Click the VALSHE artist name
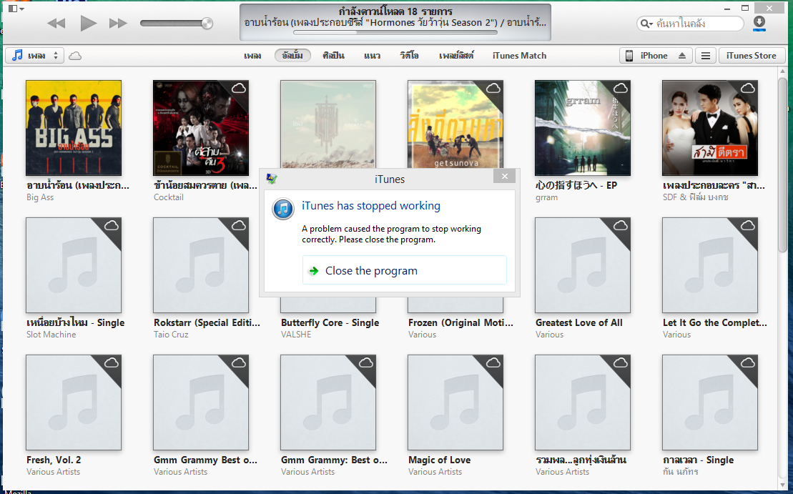 pos(296,335)
